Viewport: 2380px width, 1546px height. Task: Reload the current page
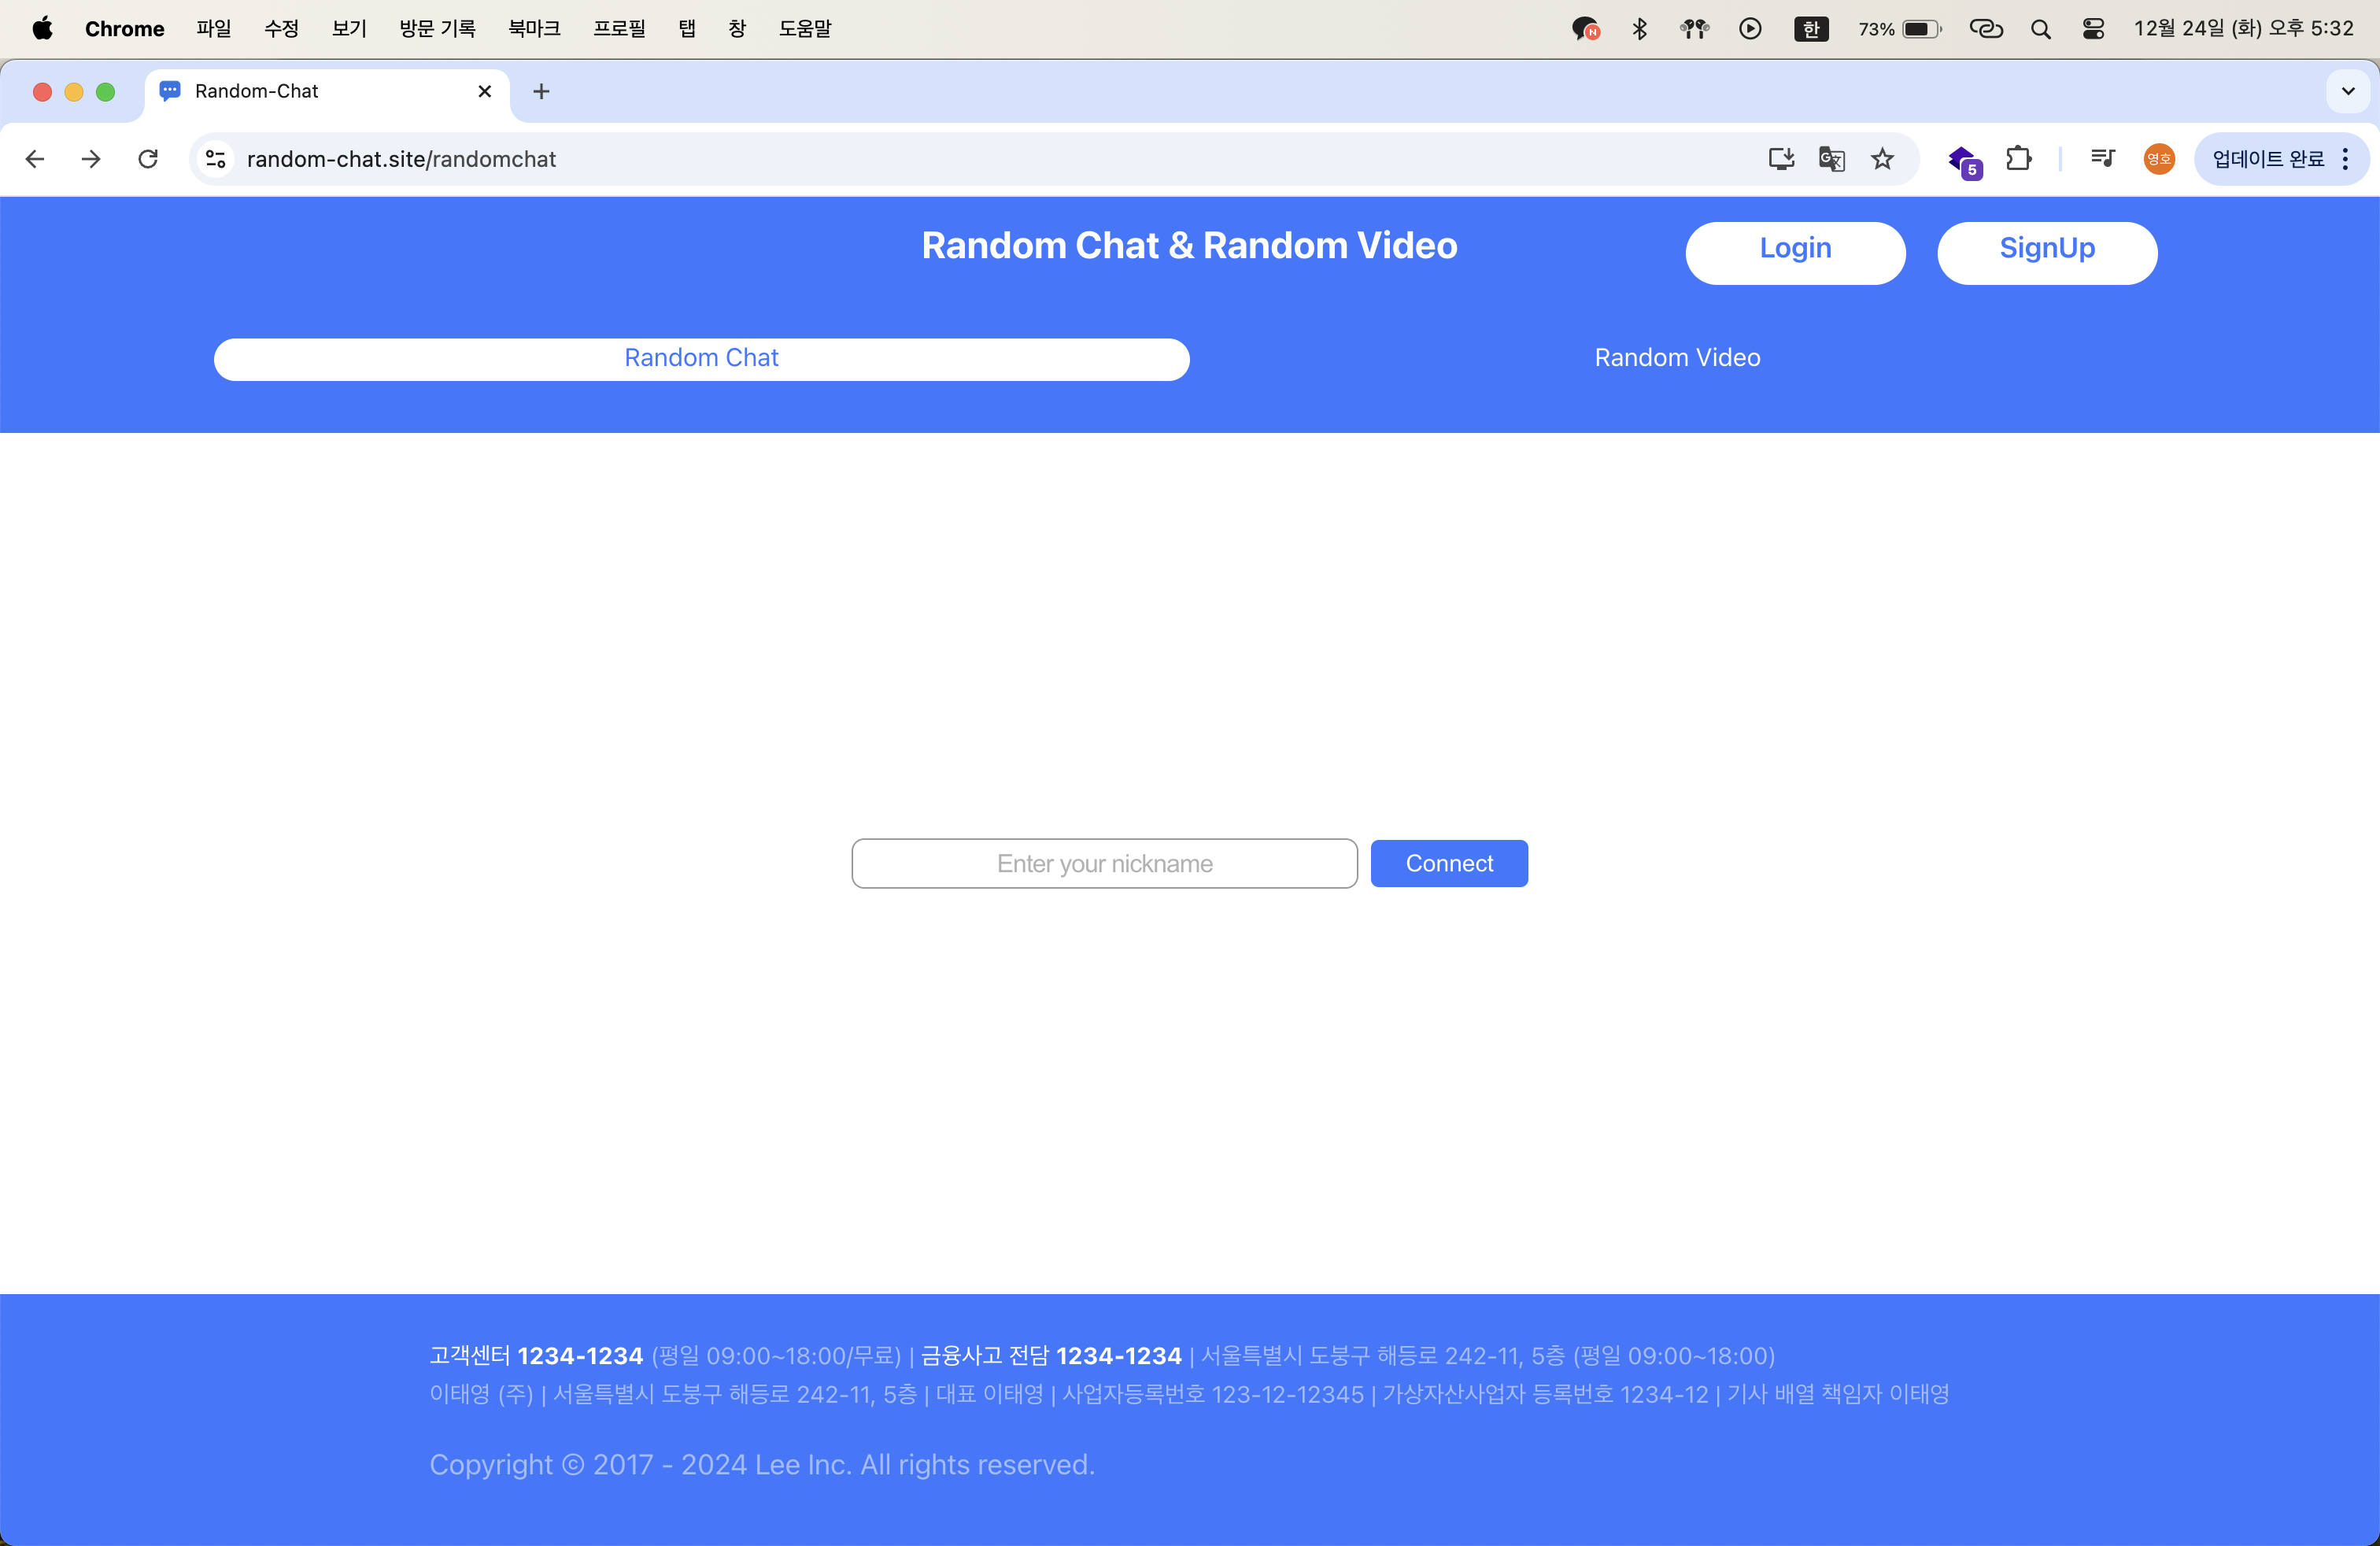tap(148, 159)
